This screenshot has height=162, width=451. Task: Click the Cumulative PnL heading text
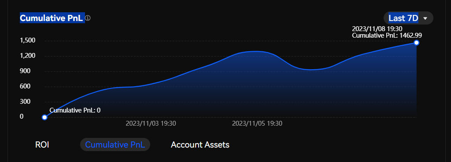(52, 18)
